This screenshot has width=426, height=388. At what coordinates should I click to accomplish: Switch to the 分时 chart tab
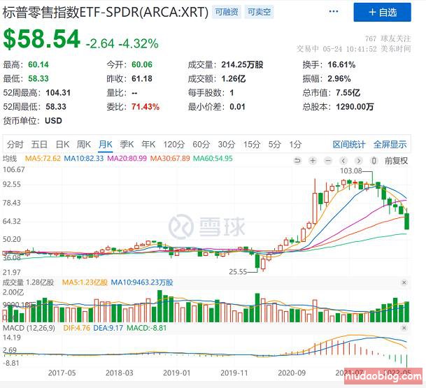click(x=15, y=145)
